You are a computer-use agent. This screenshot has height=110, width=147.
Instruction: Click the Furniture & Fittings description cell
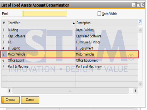[107, 42]
